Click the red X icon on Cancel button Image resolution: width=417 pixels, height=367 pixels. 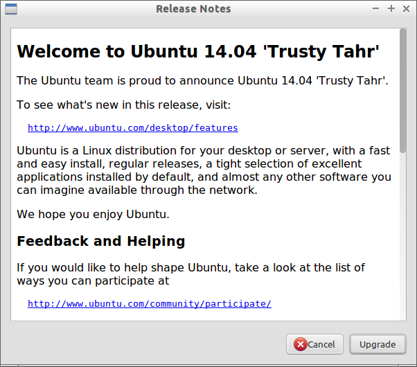tap(301, 344)
